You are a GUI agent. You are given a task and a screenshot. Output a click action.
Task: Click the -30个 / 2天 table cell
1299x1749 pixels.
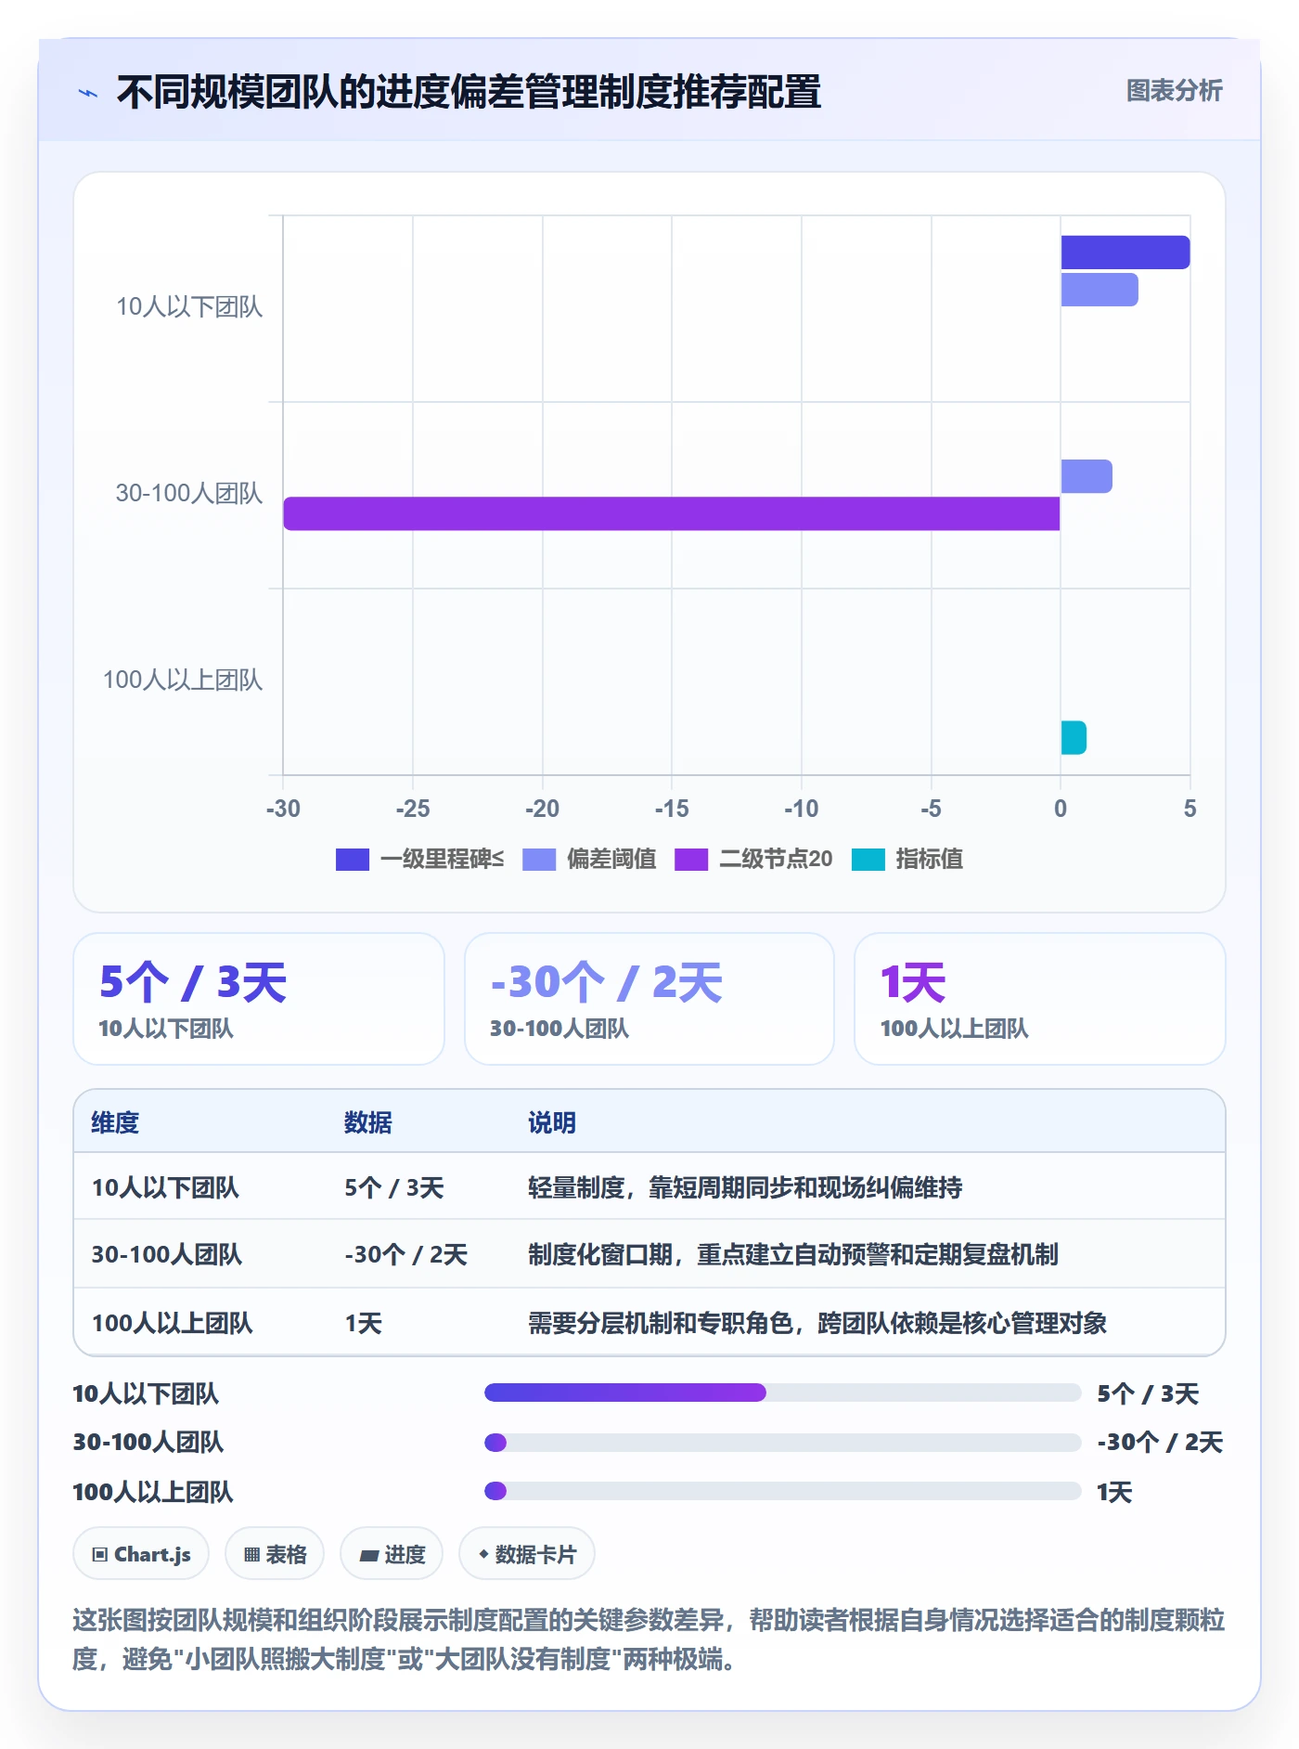[406, 1254]
